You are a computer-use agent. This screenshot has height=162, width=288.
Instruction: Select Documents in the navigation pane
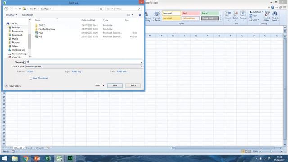18,31
